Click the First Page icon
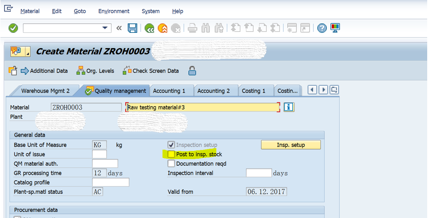 (235, 28)
